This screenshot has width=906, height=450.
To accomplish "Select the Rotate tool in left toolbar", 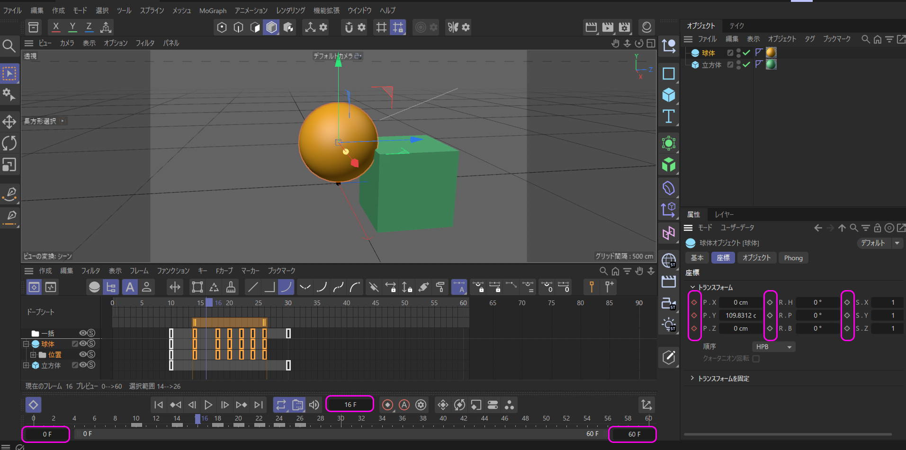I will coord(9,143).
